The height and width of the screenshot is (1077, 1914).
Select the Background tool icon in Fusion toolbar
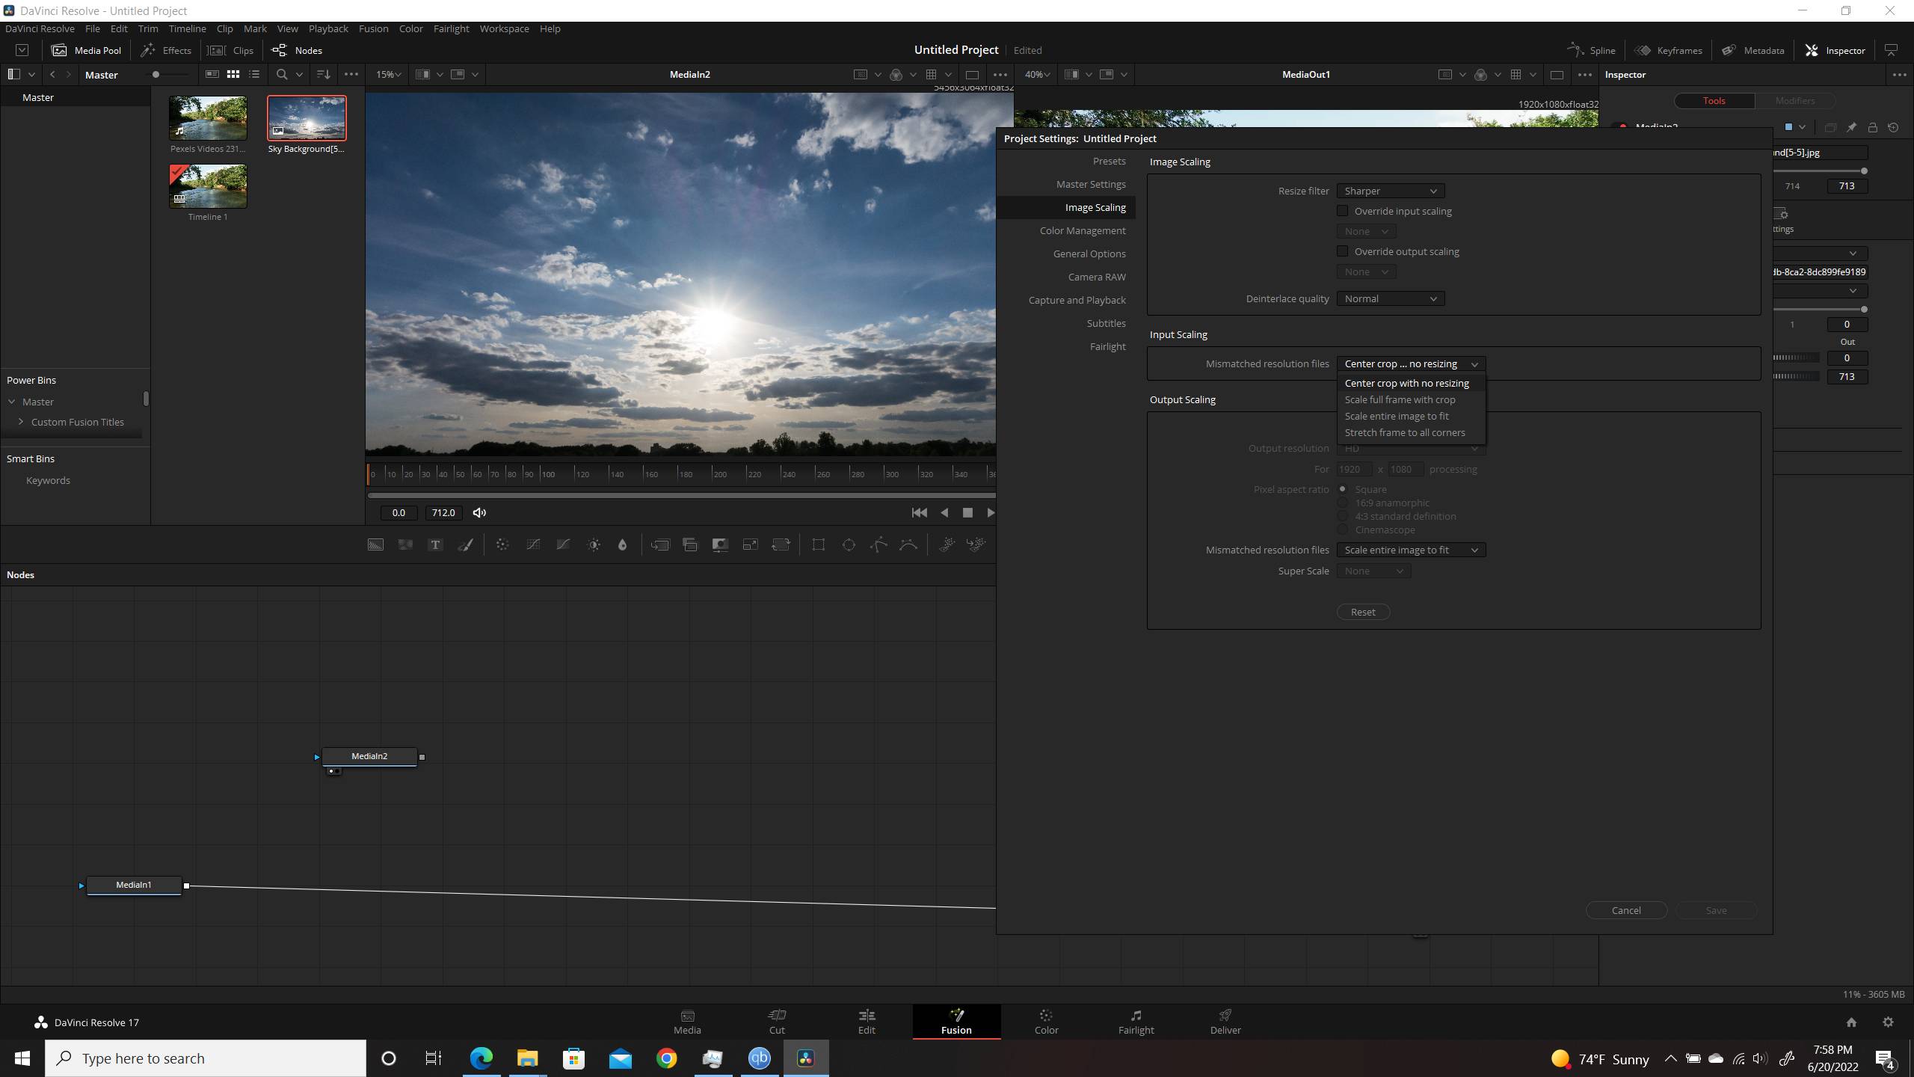(x=375, y=544)
